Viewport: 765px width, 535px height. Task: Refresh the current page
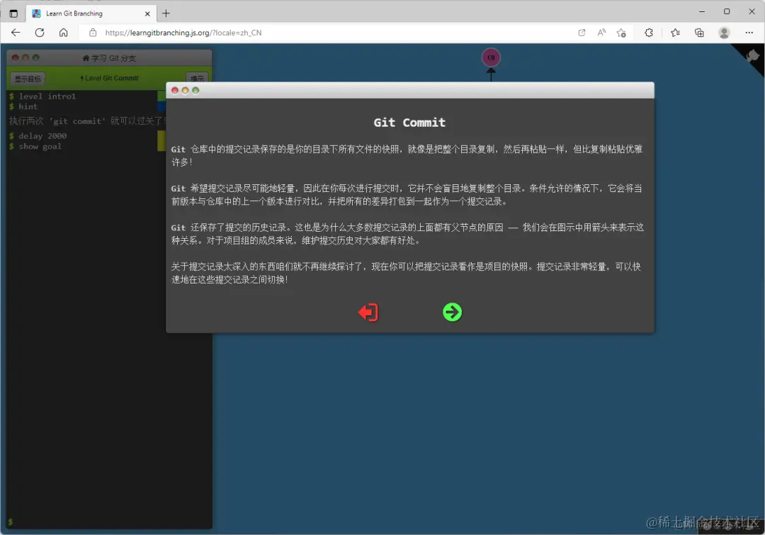tap(40, 33)
